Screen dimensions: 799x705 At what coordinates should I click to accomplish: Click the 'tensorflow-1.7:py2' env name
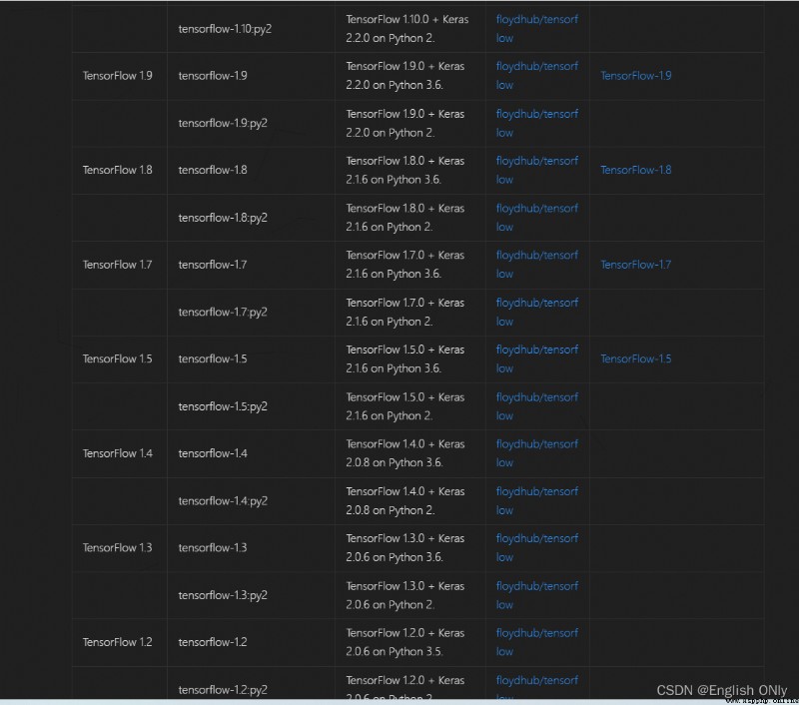223,313
